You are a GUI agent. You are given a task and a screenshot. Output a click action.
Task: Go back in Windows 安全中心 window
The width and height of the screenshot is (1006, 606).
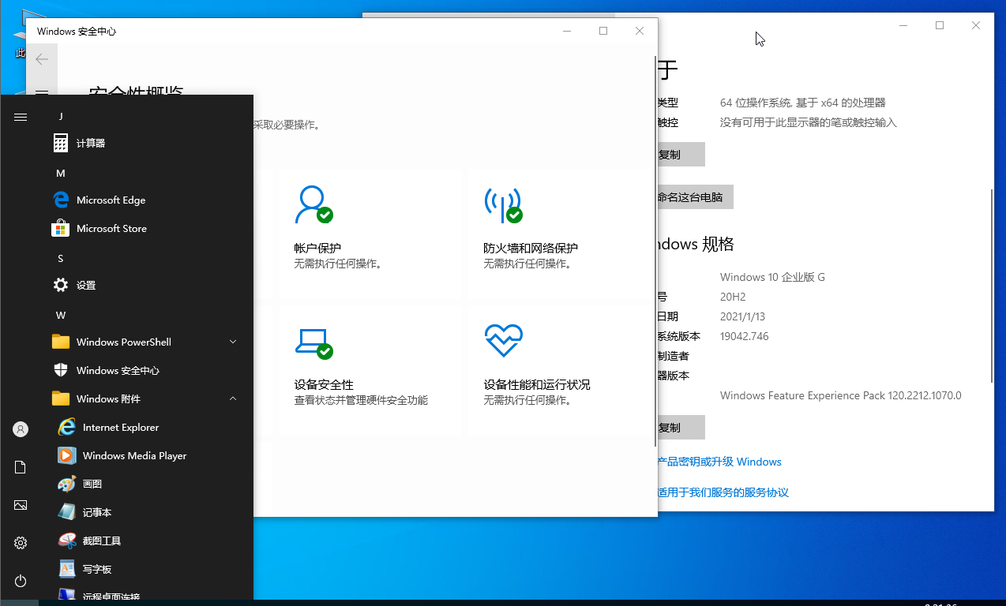pyautogui.click(x=42, y=59)
